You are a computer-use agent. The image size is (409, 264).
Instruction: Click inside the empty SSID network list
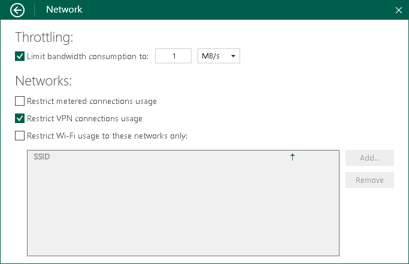[183, 209]
